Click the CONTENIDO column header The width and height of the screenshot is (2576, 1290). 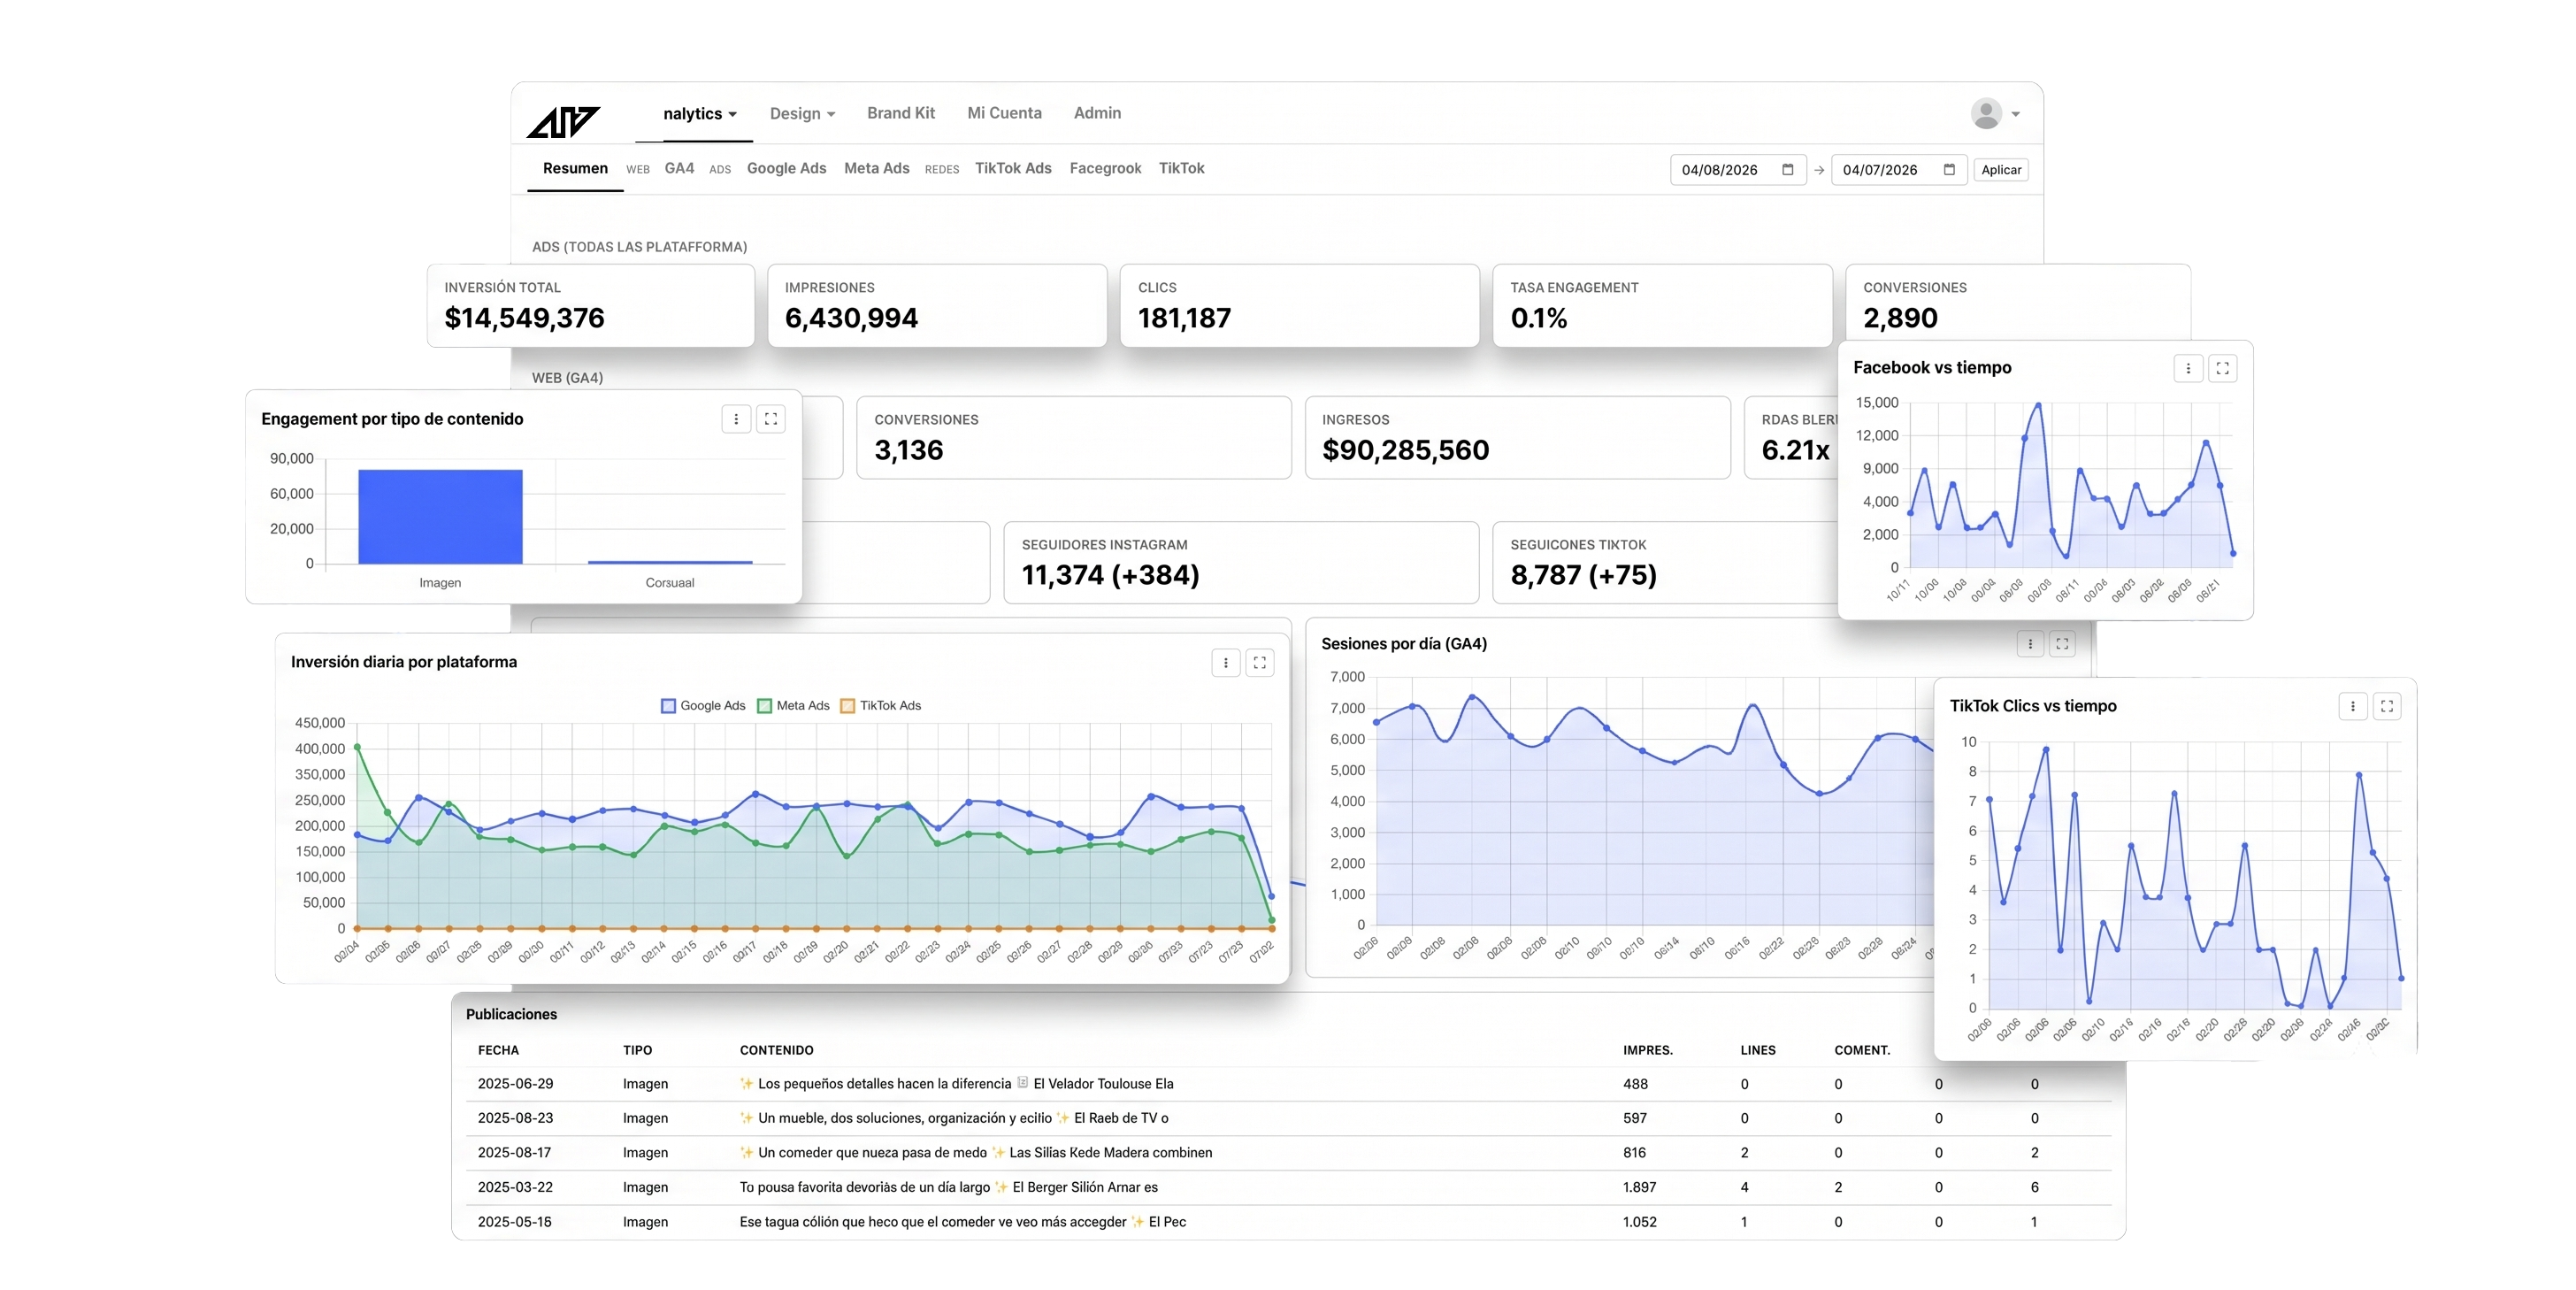click(x=776, y=1050)
